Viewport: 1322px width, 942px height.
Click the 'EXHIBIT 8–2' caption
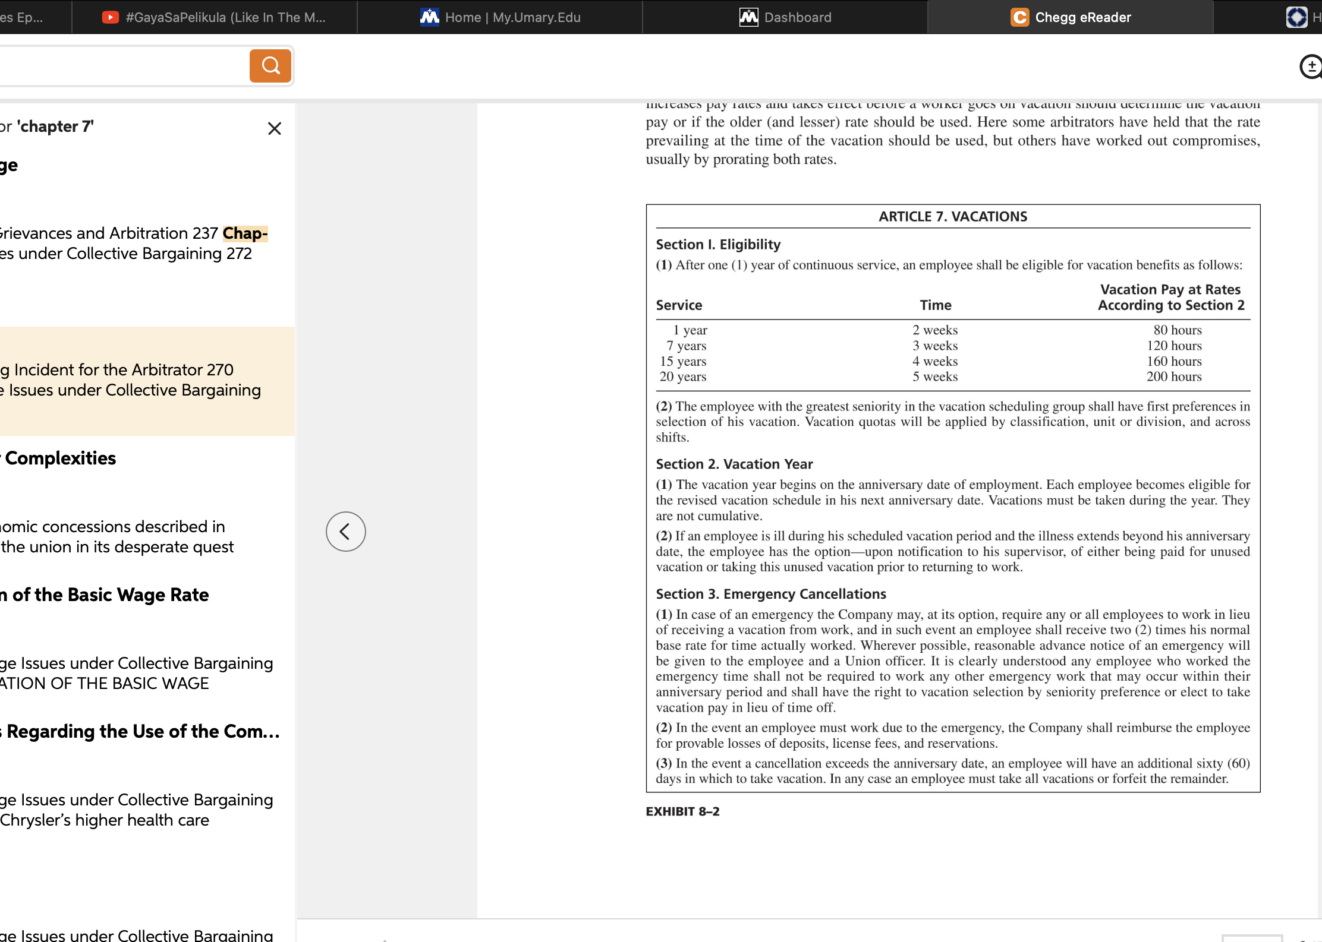[x=682, y=812]
